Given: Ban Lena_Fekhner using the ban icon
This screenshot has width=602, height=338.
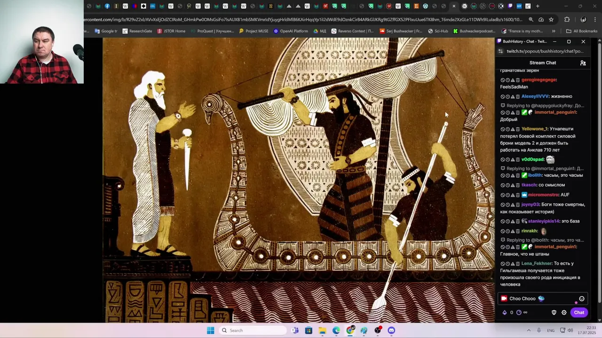Looking at the screenshot, I should [502, 263].
